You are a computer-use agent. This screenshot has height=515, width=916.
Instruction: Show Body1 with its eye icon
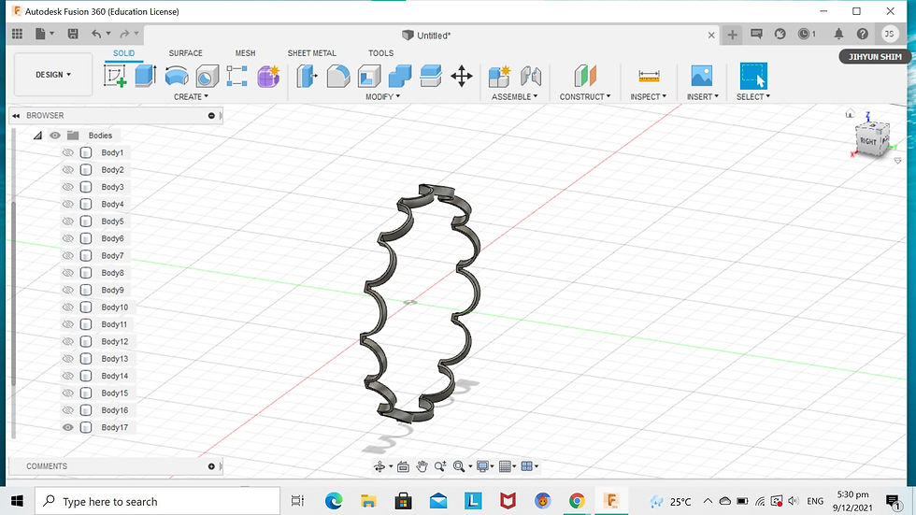pos(67,152)
